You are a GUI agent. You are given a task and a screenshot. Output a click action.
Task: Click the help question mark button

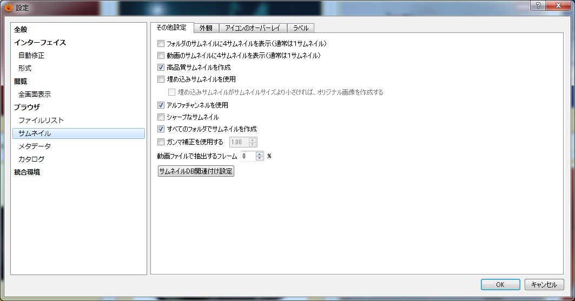click(x=538, y=5)
